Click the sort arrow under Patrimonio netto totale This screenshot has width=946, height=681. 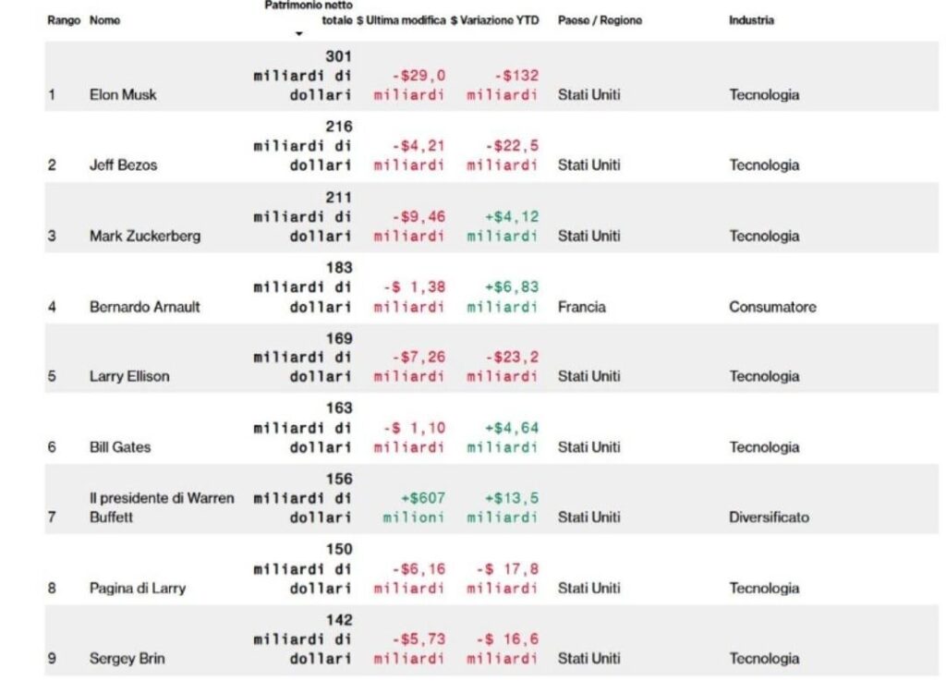pos(298,34)
